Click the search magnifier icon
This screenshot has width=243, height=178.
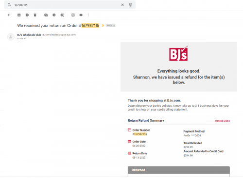(x=9, y=5)
